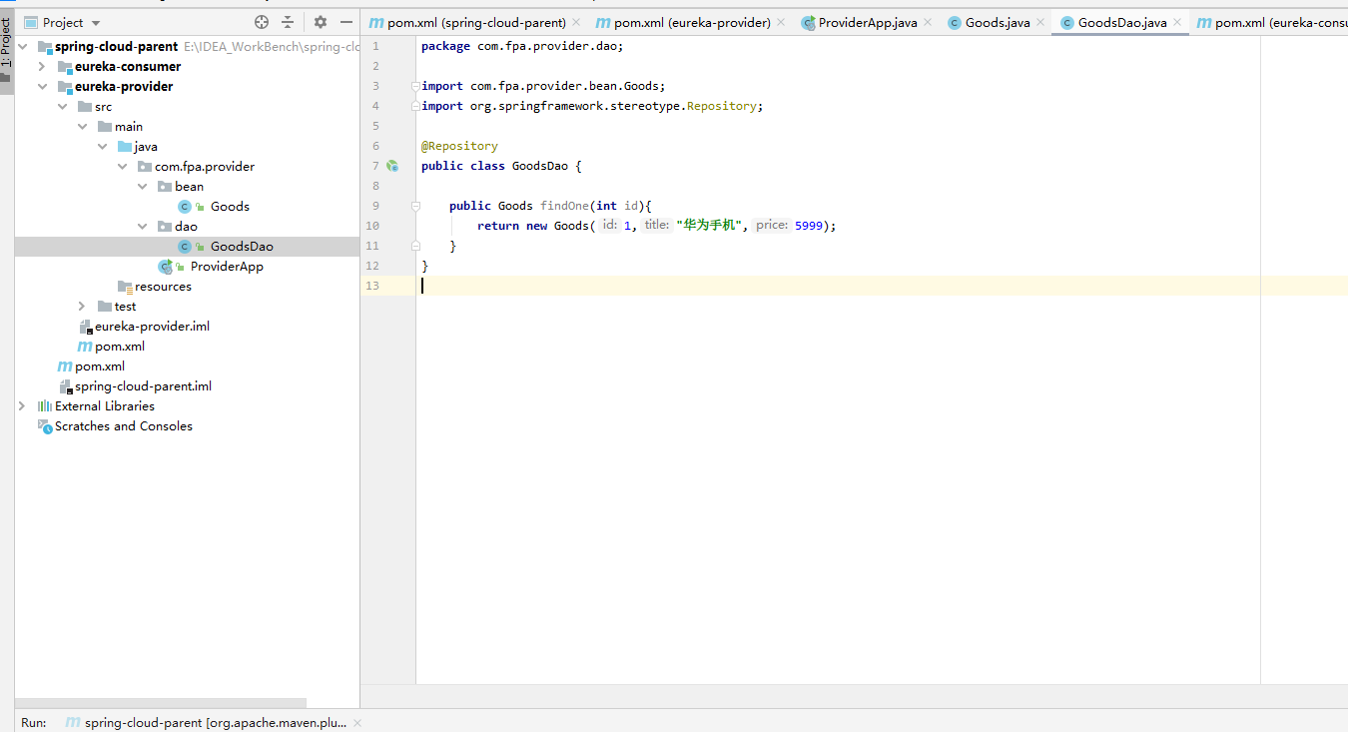Select GoodsDao class in project tree
The image size is (1348, 732).
coord(242,247)
